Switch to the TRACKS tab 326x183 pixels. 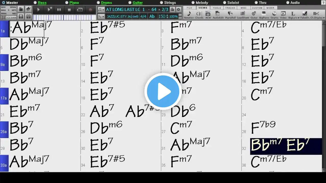click(x=230, y=8)
